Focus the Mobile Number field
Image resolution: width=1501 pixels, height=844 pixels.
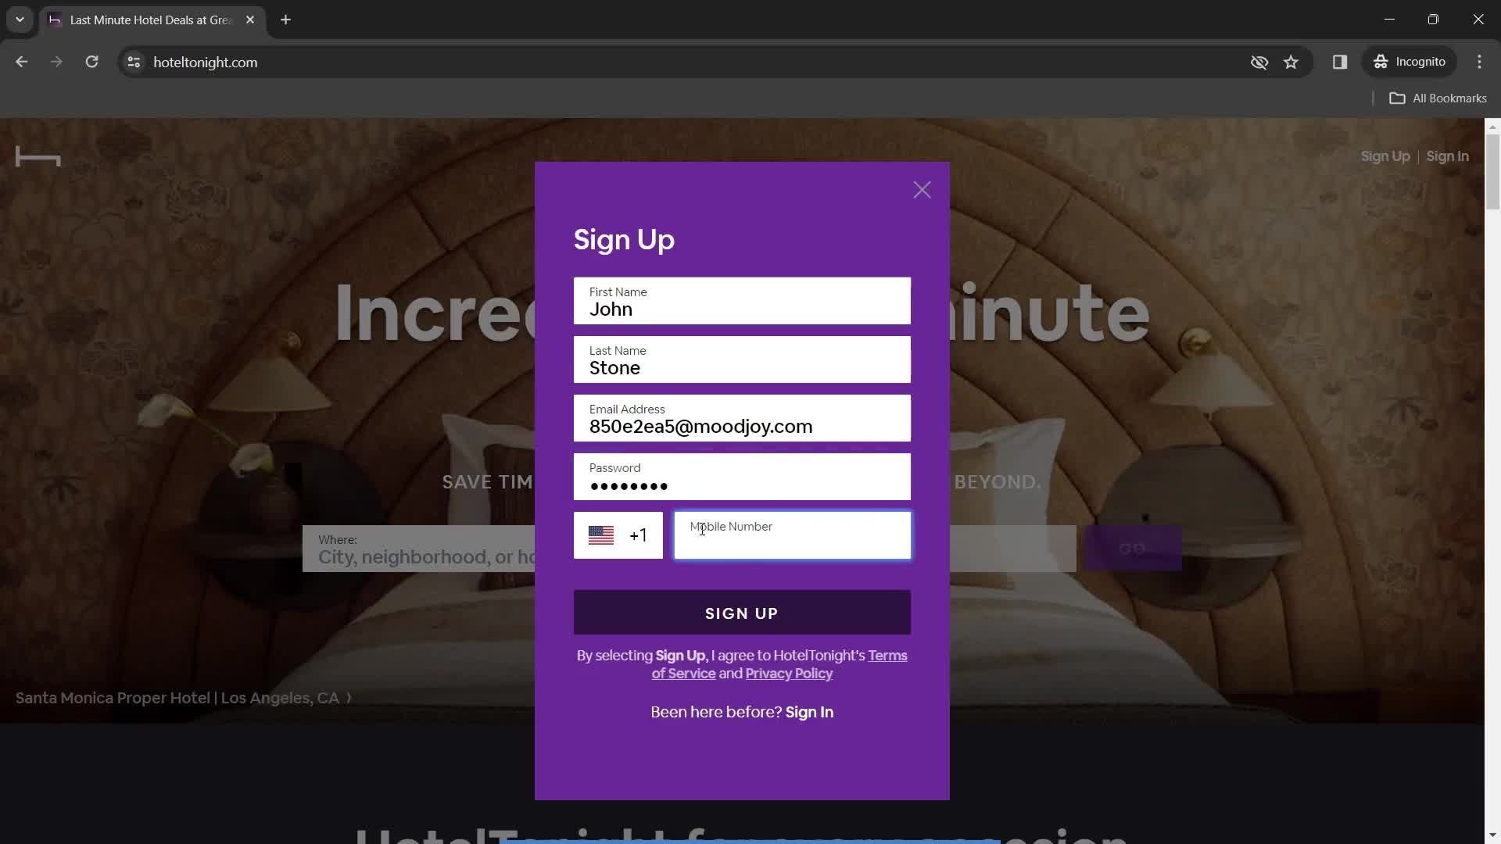[793, 535]
